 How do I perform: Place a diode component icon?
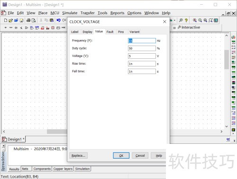coord(16,28)
